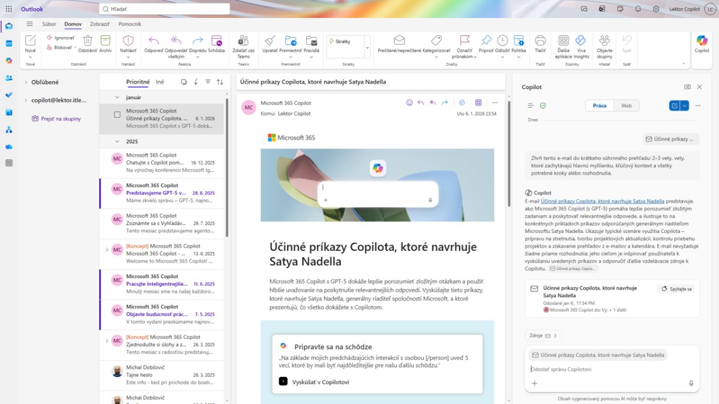
Task: Open the Zobraziť ribbon tab
Action: [x=99, y=24]
